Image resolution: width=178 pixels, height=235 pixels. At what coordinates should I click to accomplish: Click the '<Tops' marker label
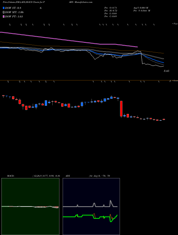(175, 24)
